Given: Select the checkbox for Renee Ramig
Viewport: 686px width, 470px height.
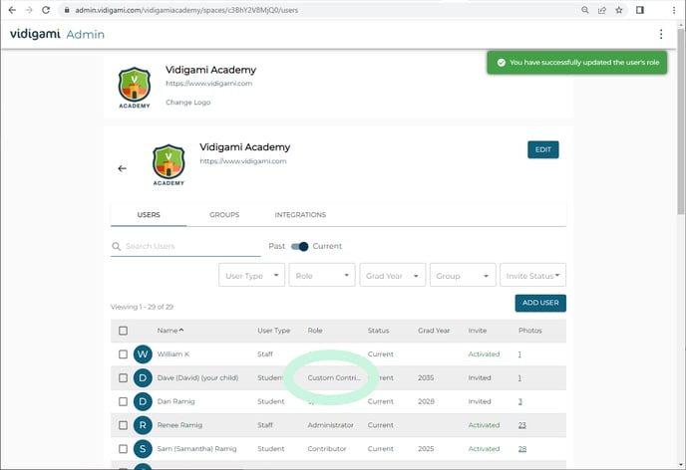Looking at the screenshot, I should click(x=123, y=425).
